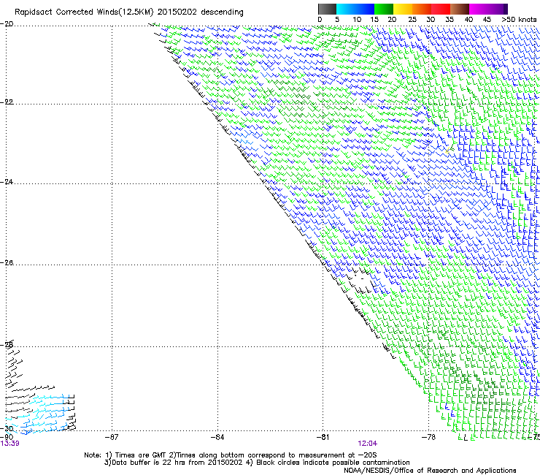Click the latitude label '-22'

point(7,102)
